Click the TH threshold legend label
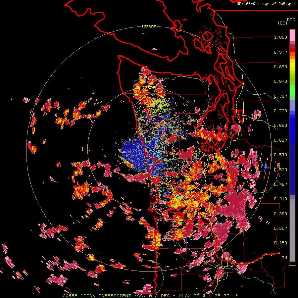This screenshot has height=298, width=298. [284, 258]
